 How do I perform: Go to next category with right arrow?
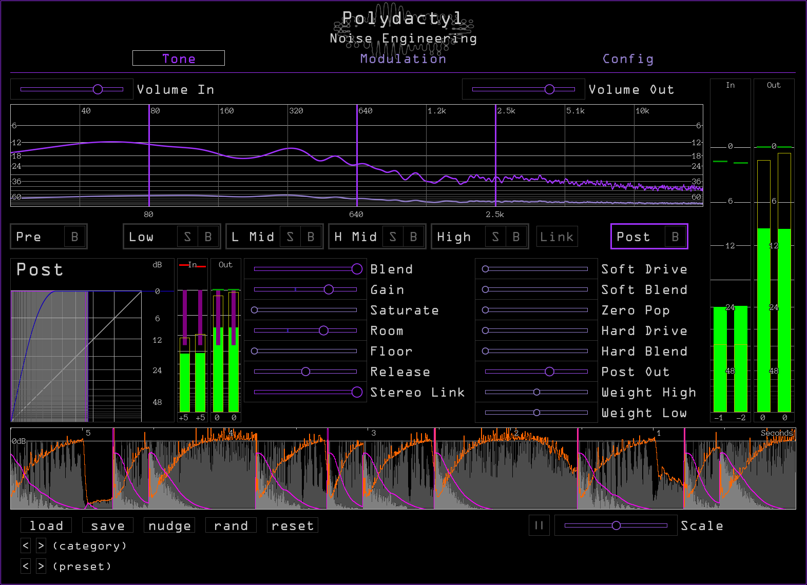tap(41, 545)
